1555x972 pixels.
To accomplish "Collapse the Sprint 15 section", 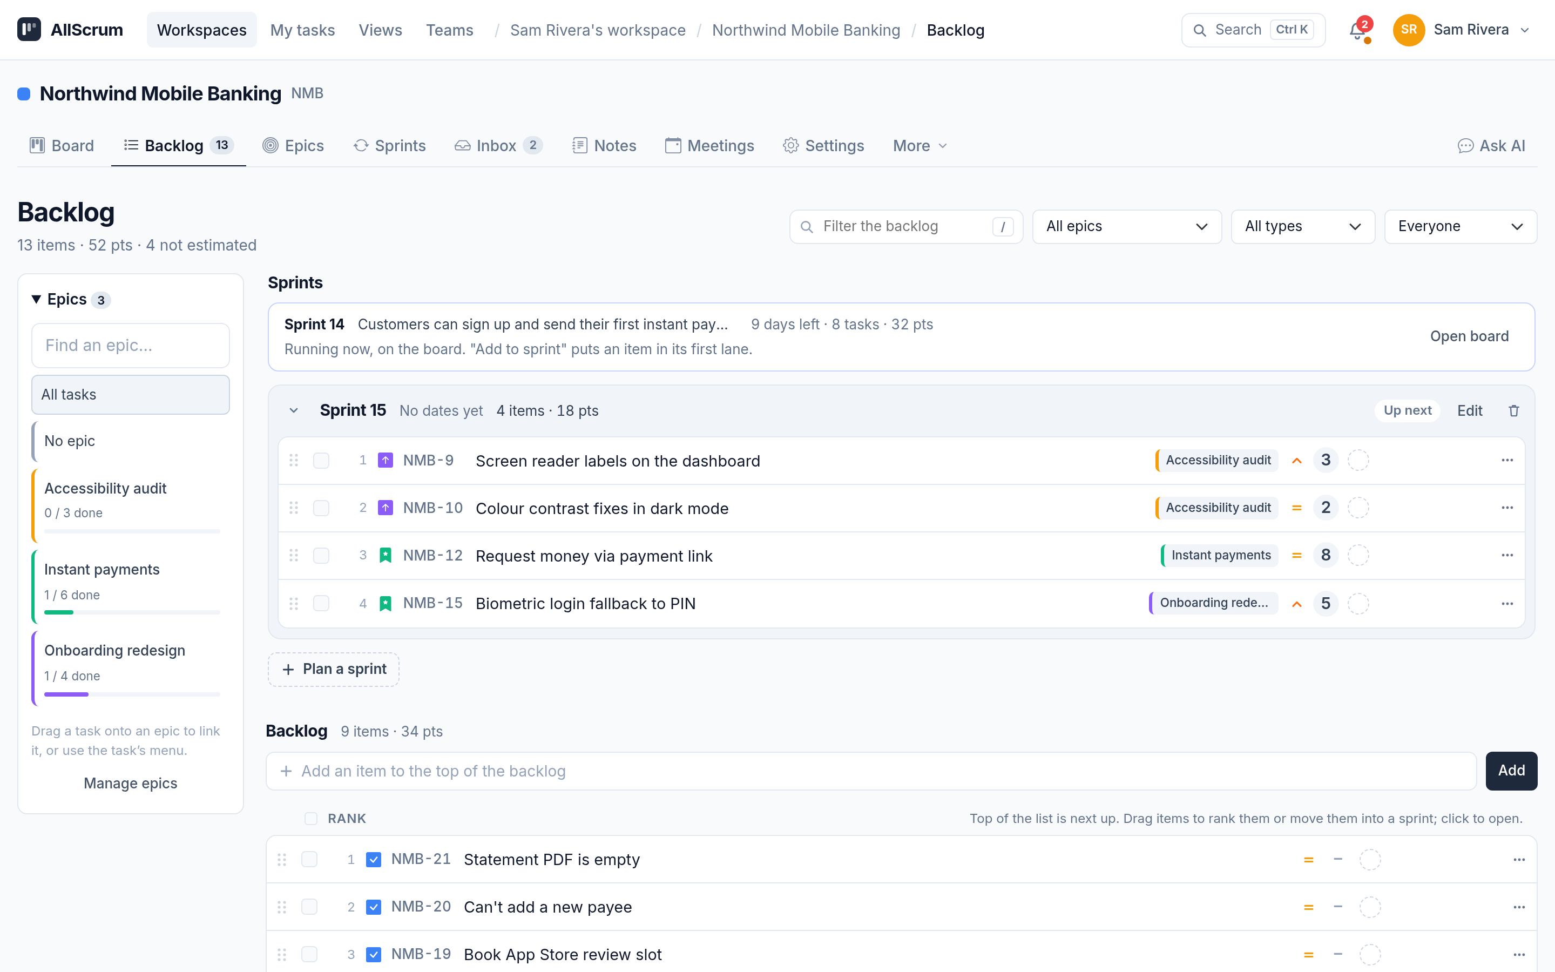I will click(294, 411).
